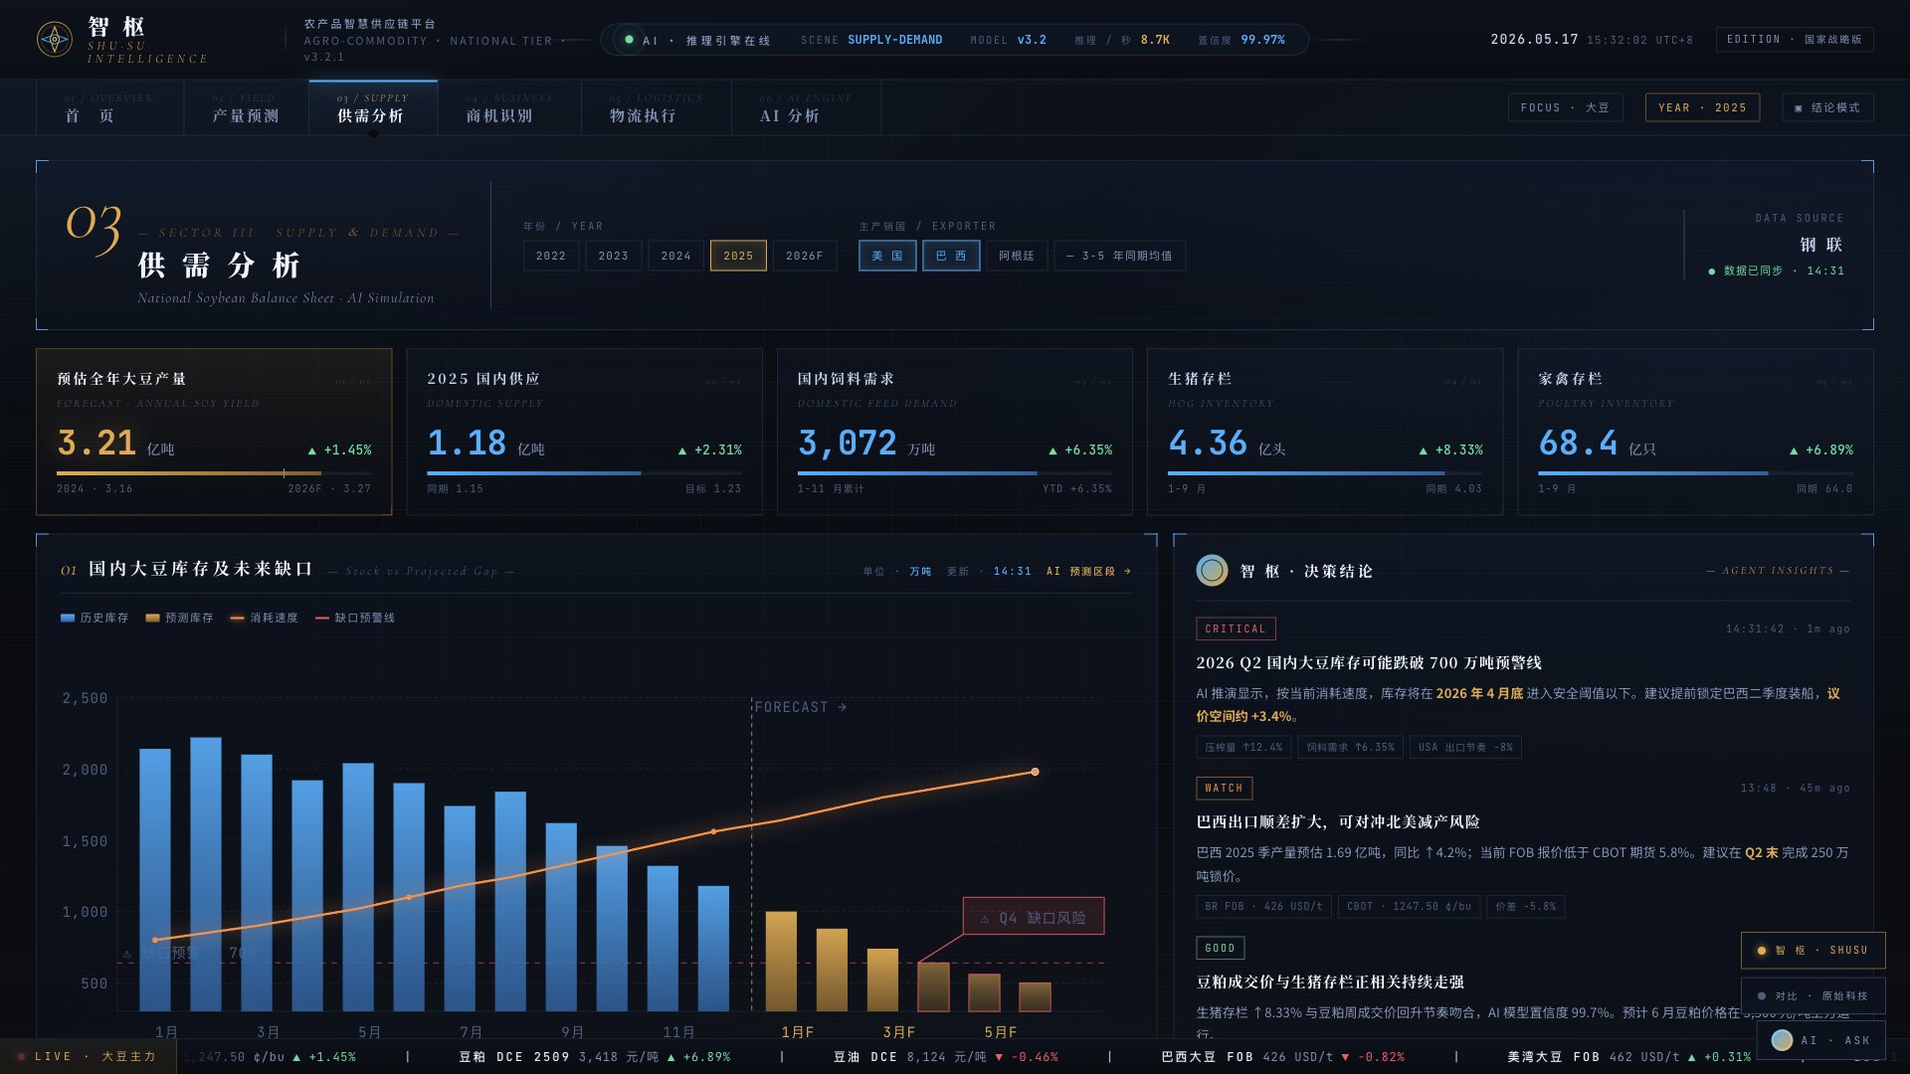This screenshot has height=1074, width=1910.
Task: Click the 饲料需求 ↑6.35% tag
Action: point(1350,748)
